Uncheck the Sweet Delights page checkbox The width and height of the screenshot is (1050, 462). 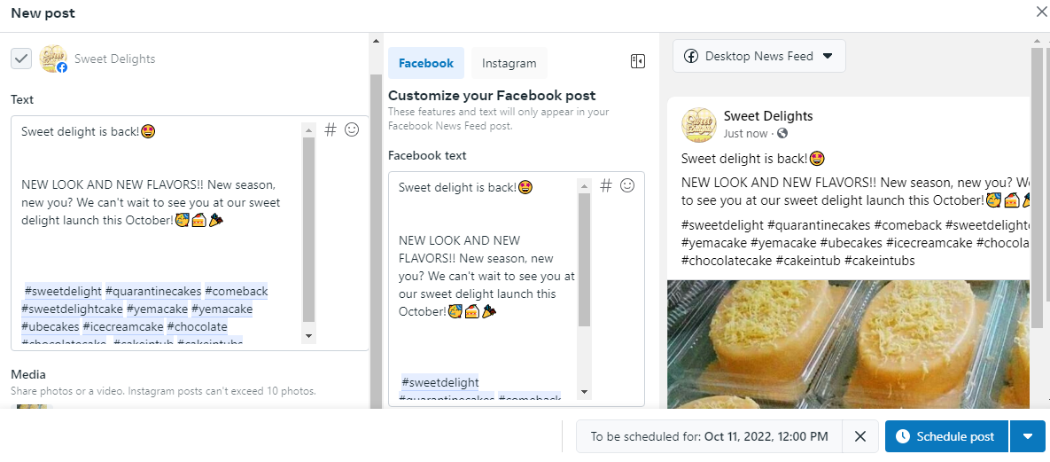click(21, 59)
